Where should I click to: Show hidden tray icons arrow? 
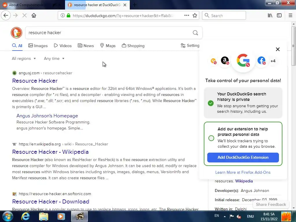pyautogui.click(x=225, y=217)
